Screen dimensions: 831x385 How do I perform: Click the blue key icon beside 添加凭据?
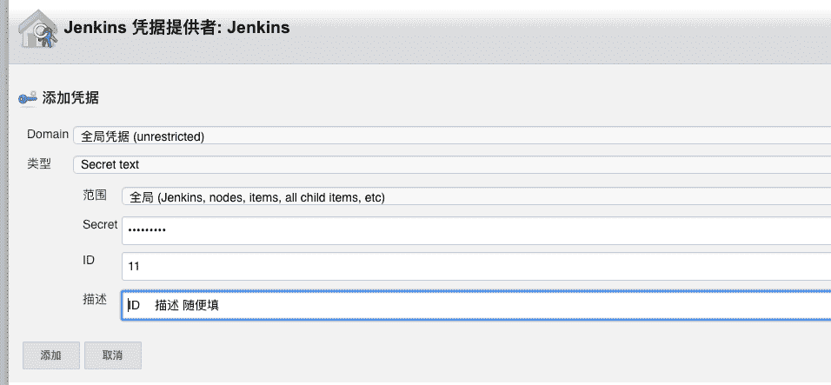(28, 98)
